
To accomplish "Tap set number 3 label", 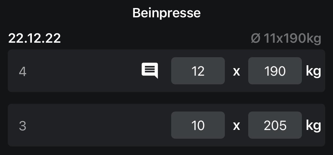I will (23, 126).
